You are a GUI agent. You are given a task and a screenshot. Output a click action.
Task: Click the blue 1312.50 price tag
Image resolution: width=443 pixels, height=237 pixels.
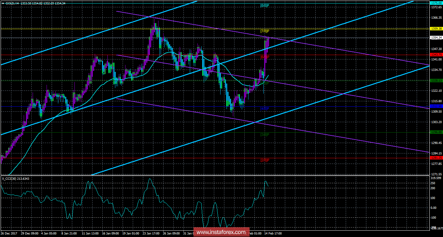tap(436, 106)
